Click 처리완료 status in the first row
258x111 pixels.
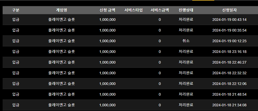click(x=186, y=20)
